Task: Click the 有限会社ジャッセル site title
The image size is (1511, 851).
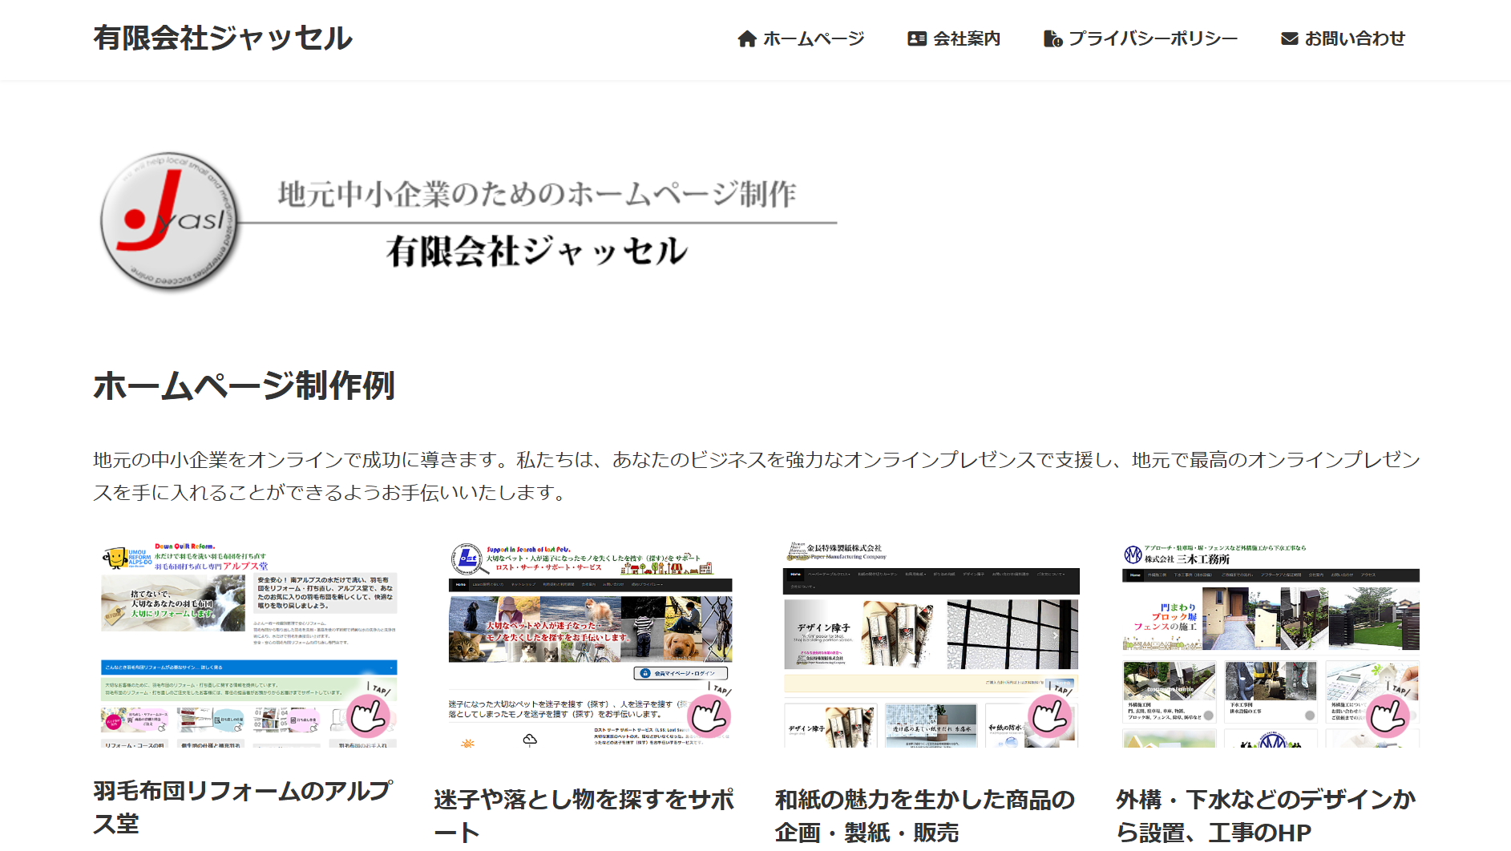Action: (223, 38)
